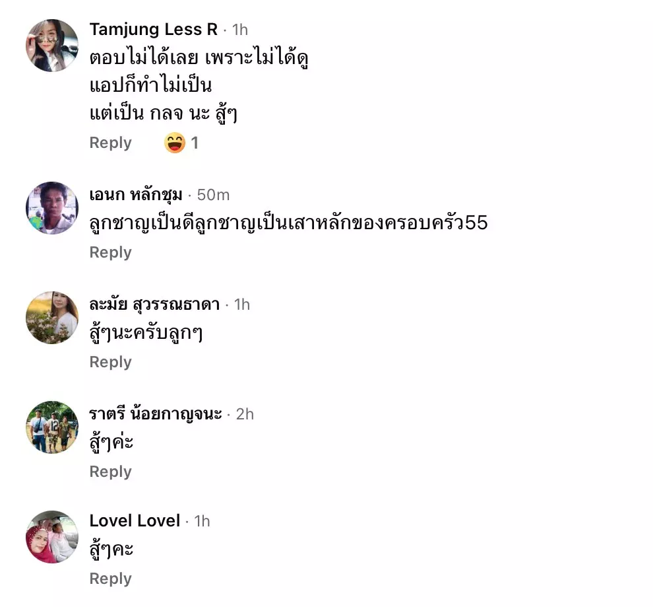Open Lovel Lovel profile name link
This screenshot has height=607, width=653.
click(x=135, y=520)
